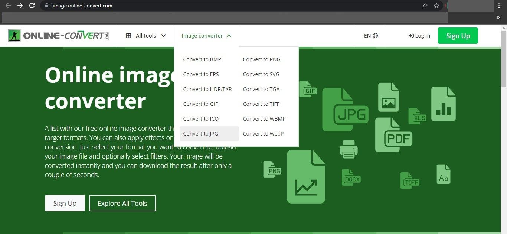Select Convert to WebP from the menu
The image size is (507, 234).
pos(263,133)
